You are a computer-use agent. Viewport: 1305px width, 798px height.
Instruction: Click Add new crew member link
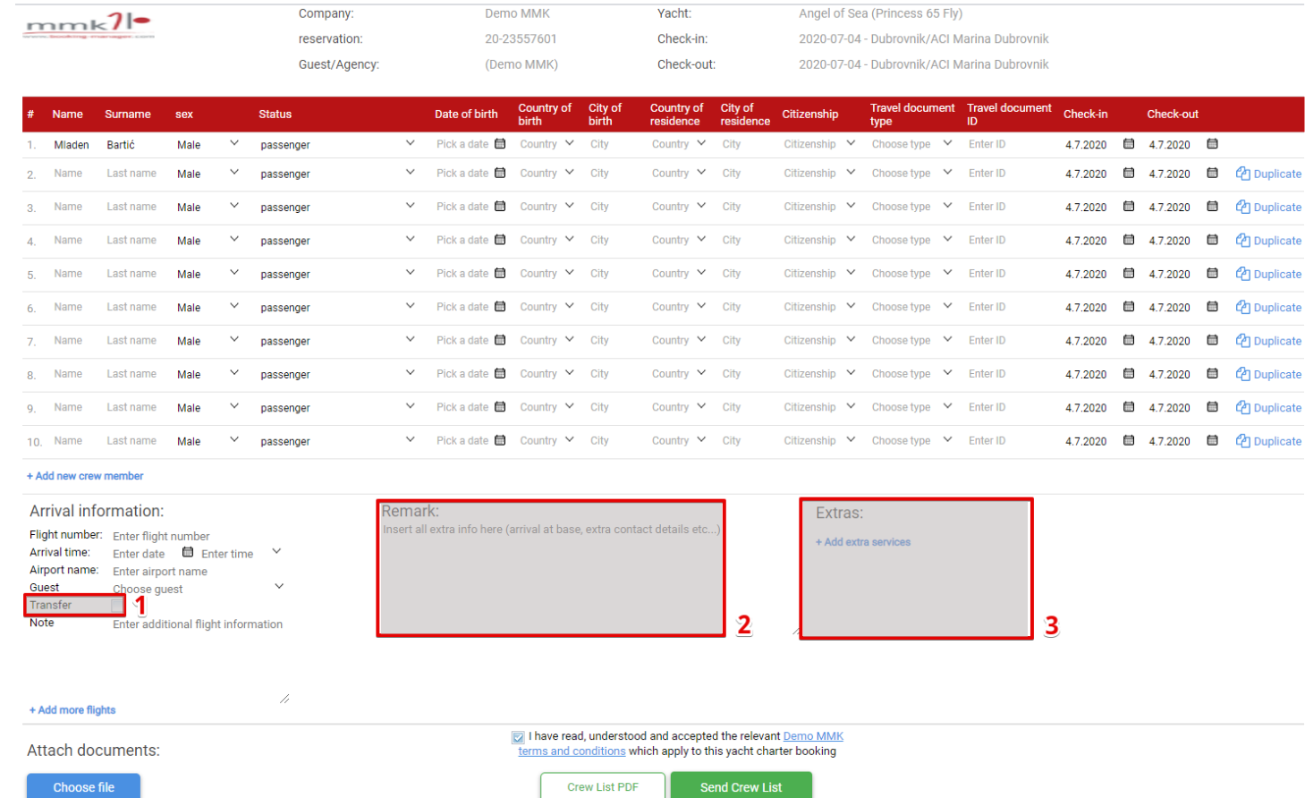coord(85,476)
